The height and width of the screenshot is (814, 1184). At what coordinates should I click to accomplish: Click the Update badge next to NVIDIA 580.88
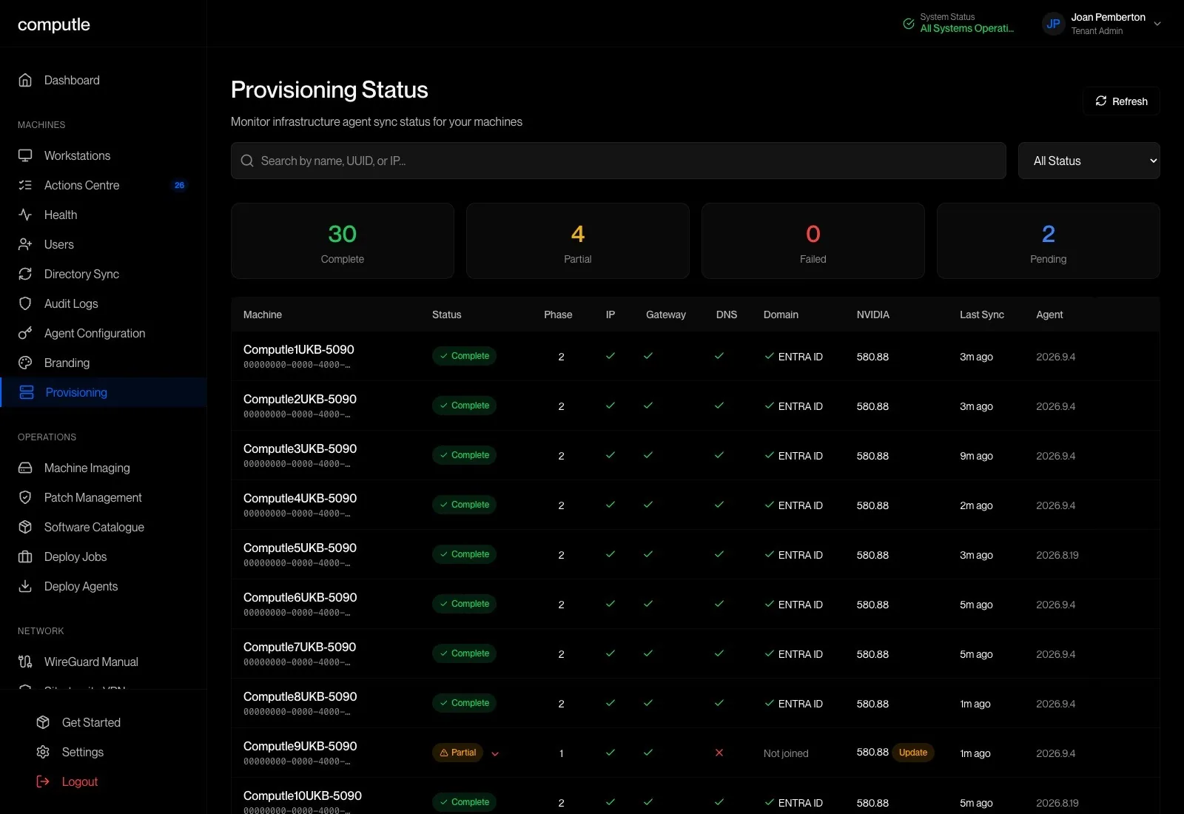(913, 753)
